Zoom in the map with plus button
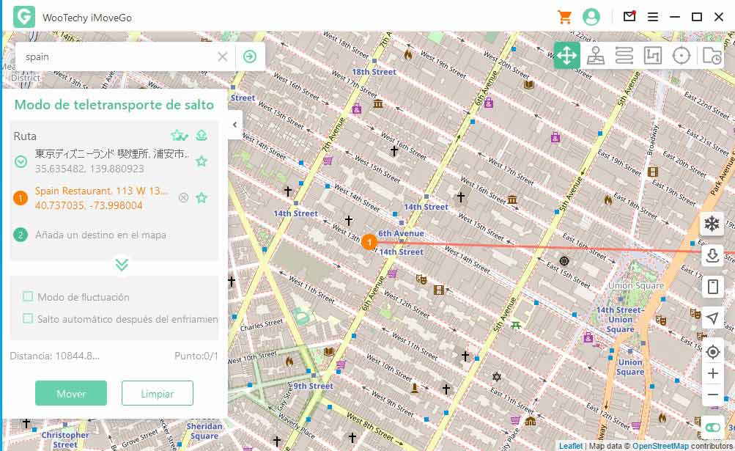735x451 pixels. (712, 373)
